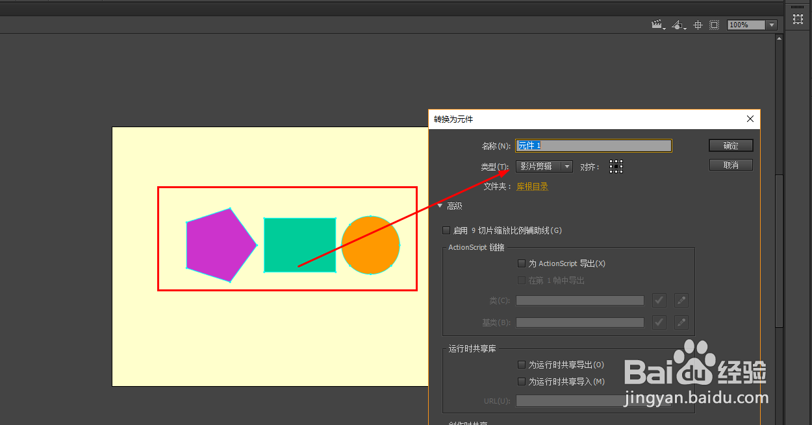This screenshot has height=425, width=812.
Task: Open the Transform panel icon in right dock
Action: point(798,19)
